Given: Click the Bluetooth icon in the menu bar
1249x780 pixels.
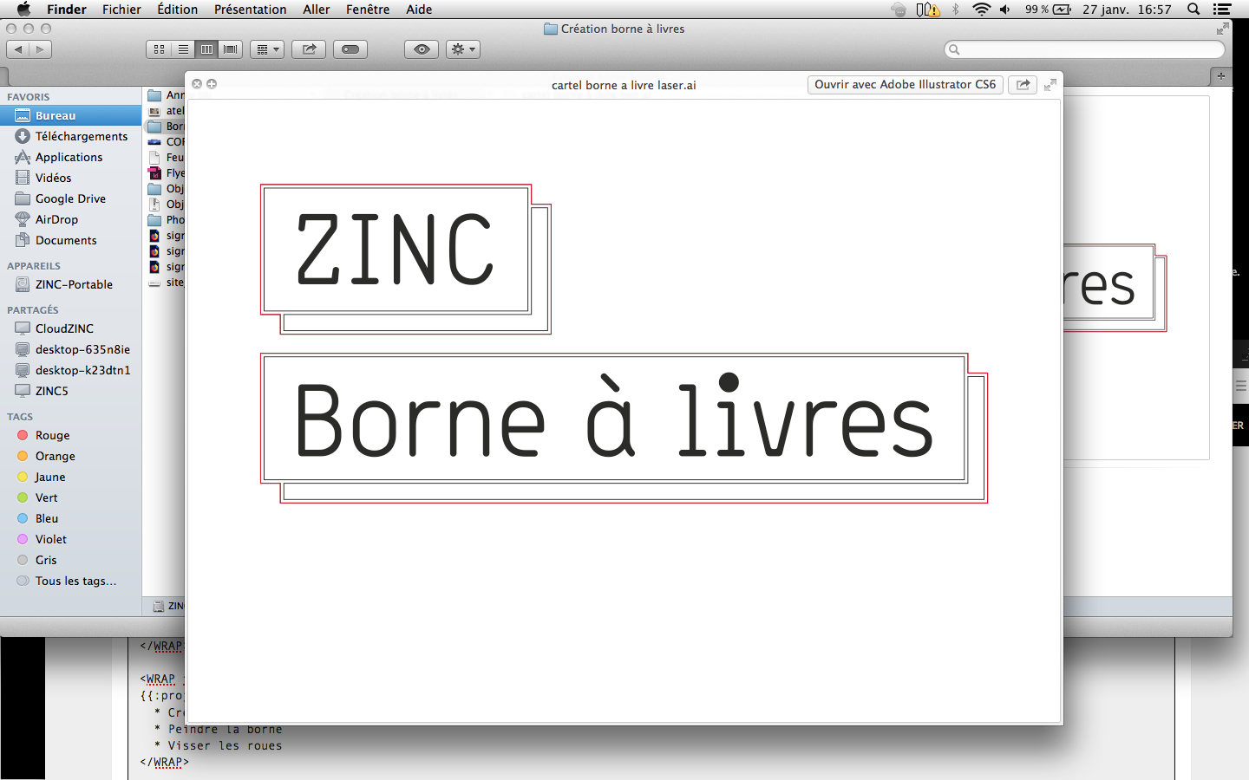Looking at the screenshot, I should 956,10.
